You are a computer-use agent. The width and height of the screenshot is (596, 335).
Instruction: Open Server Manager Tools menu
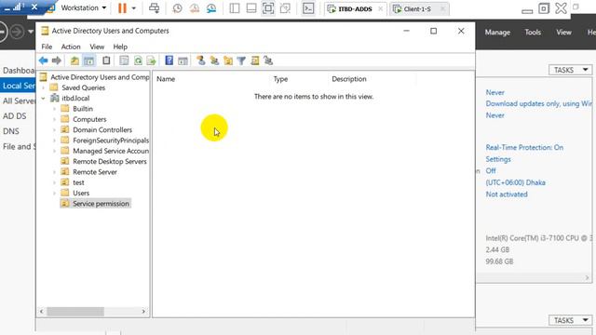coord(533,33)
